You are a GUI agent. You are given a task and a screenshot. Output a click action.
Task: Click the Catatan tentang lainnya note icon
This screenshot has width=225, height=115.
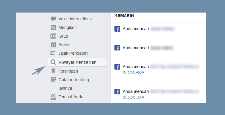click(53, 80)
